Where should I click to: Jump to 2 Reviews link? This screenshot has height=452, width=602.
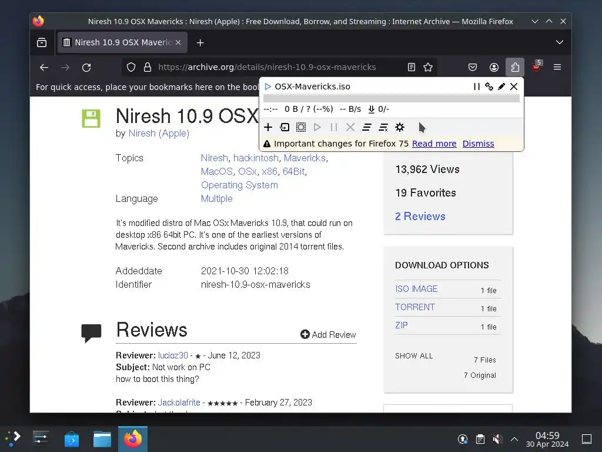pyautogui.click(x=420, y=217)
